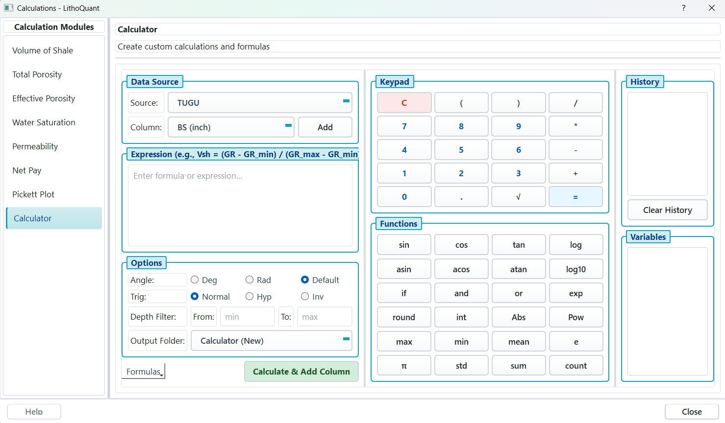
Task: Switch to Water Saturation module
Action: [44, 122]
